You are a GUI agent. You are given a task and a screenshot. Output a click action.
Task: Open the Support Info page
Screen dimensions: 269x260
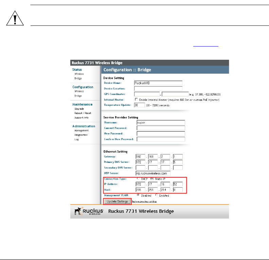point(81,117)
